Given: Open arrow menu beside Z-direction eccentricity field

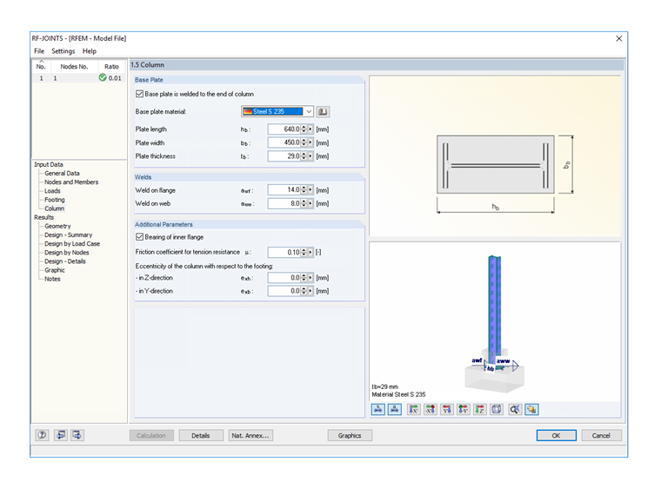Looking at the screenshot, I should click(x=311, y=278).
